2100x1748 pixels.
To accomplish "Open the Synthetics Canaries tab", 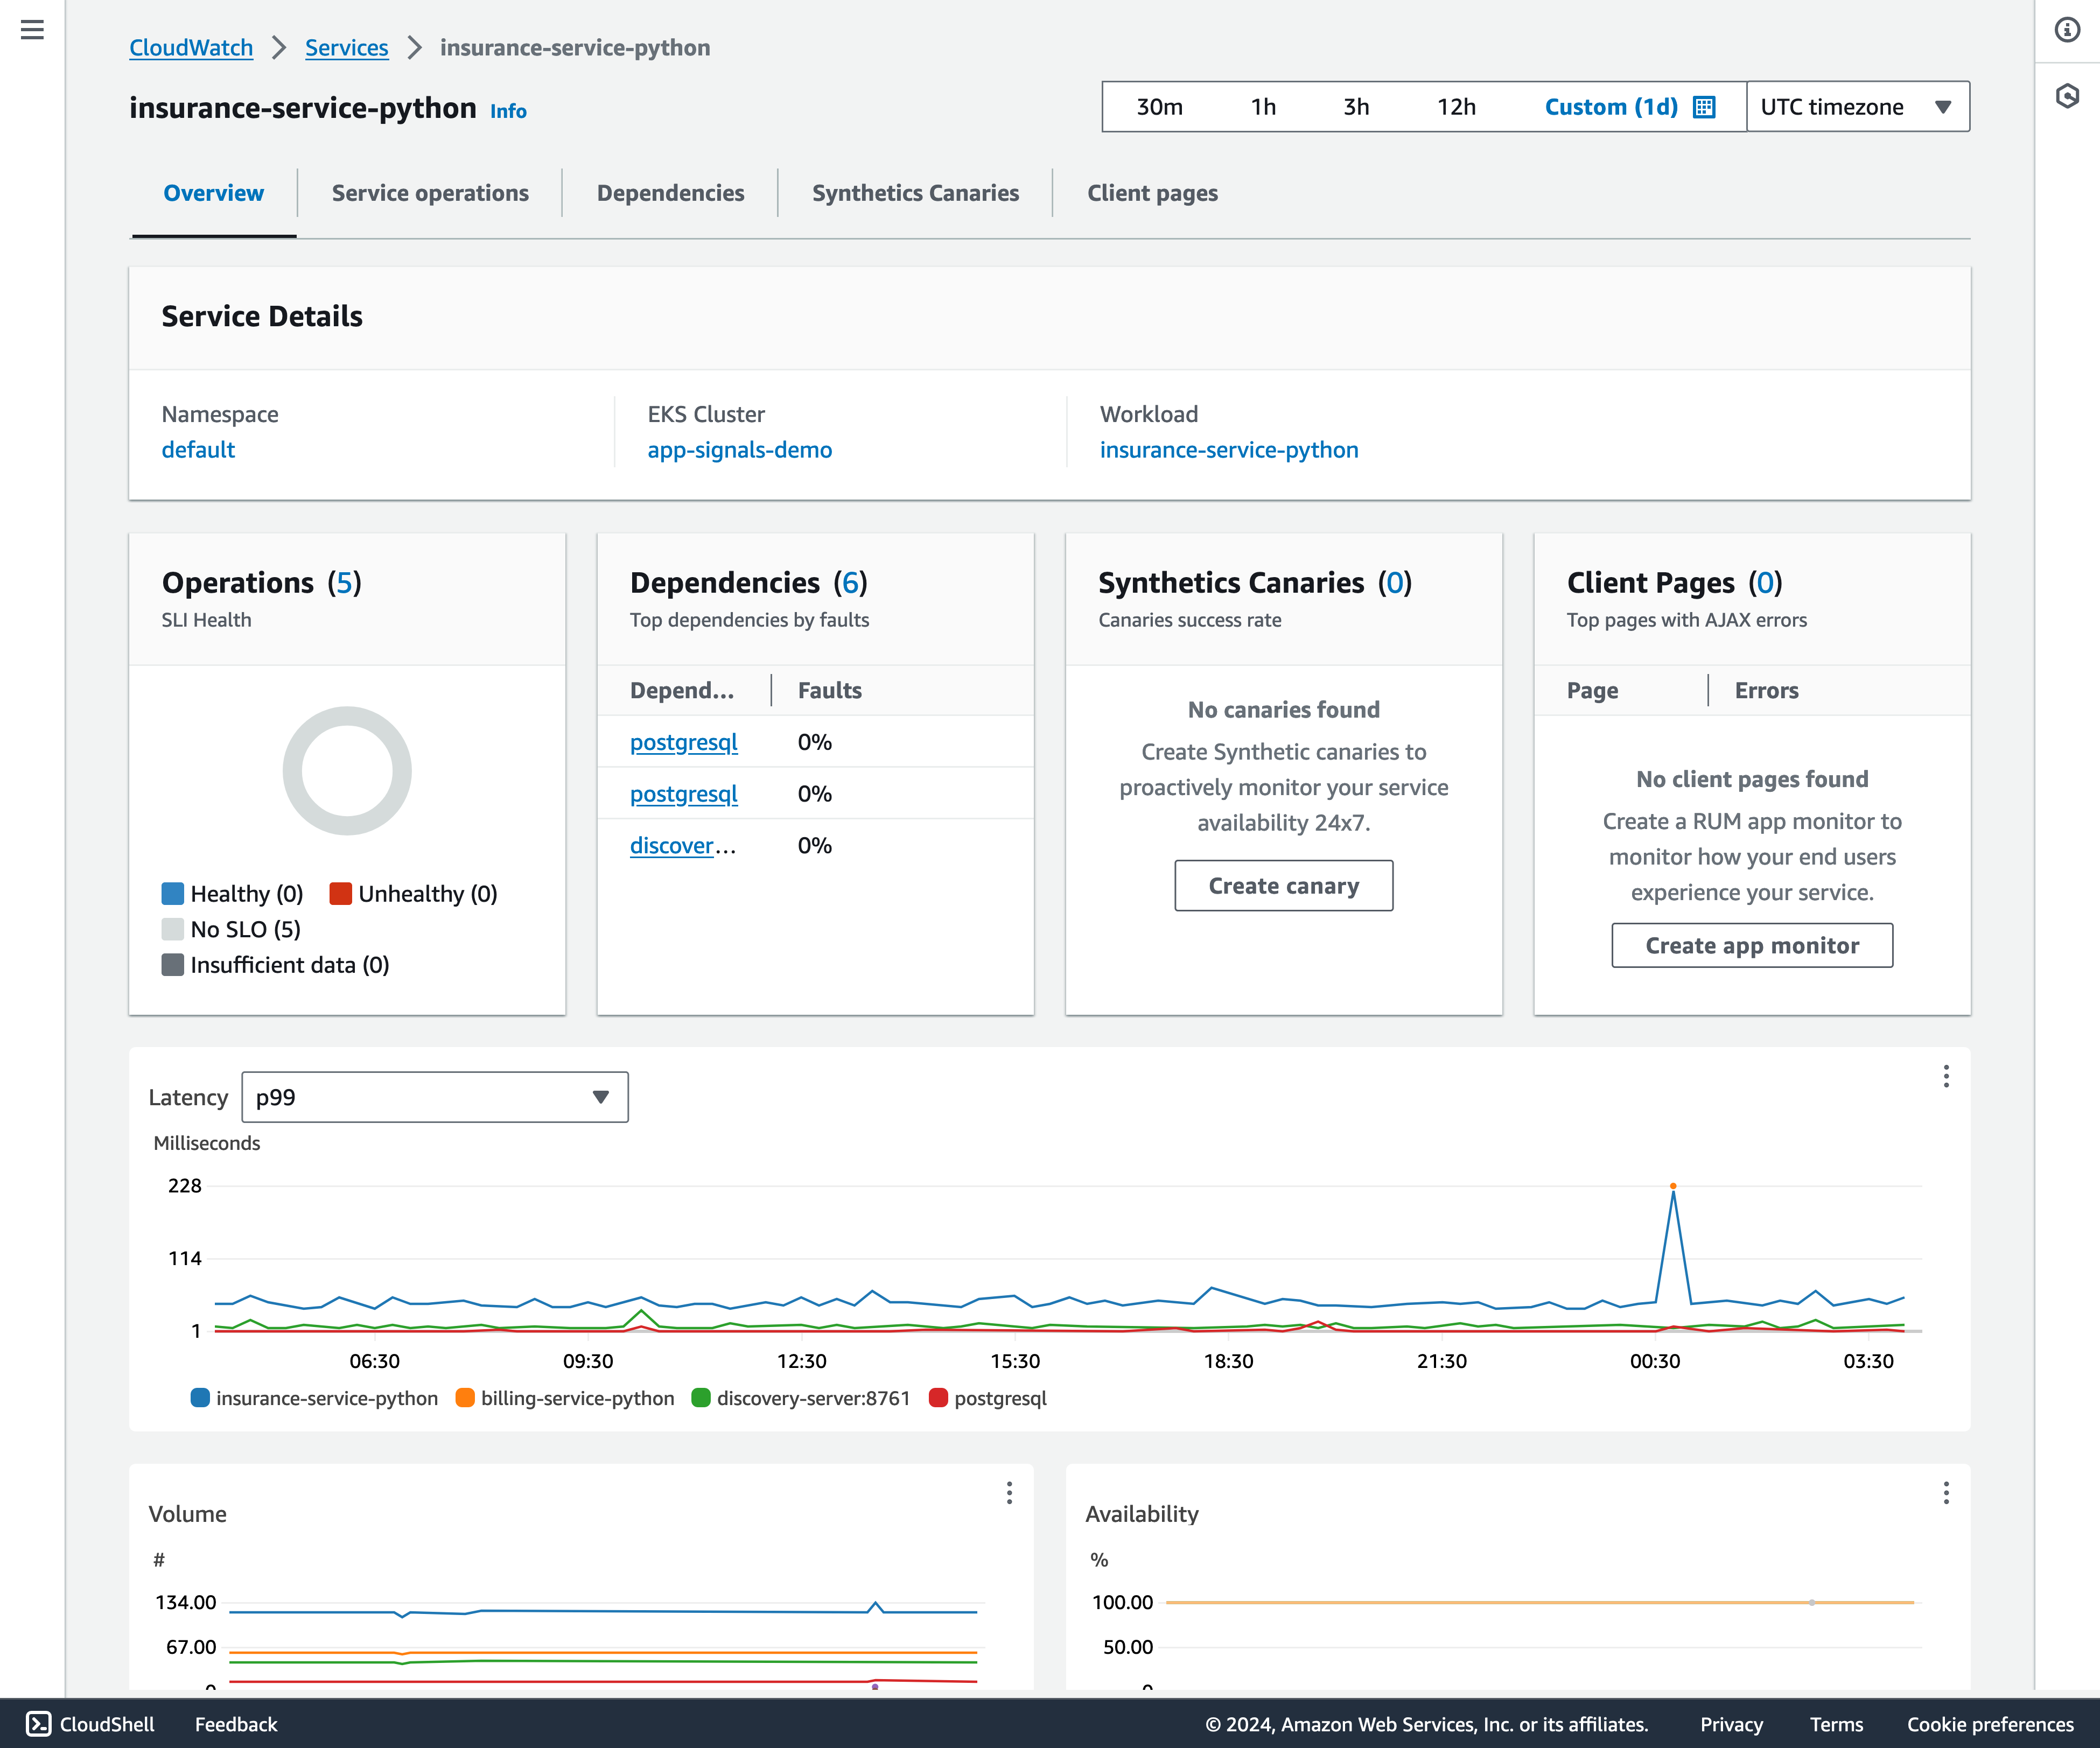I will coord(915,193).
